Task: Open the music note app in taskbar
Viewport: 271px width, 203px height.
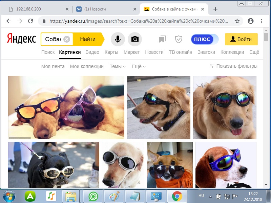Action: point(51,197)
